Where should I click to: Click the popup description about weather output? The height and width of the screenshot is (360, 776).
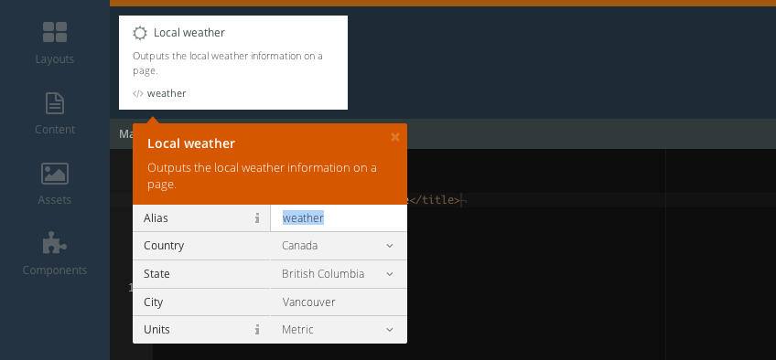(262, 175)
